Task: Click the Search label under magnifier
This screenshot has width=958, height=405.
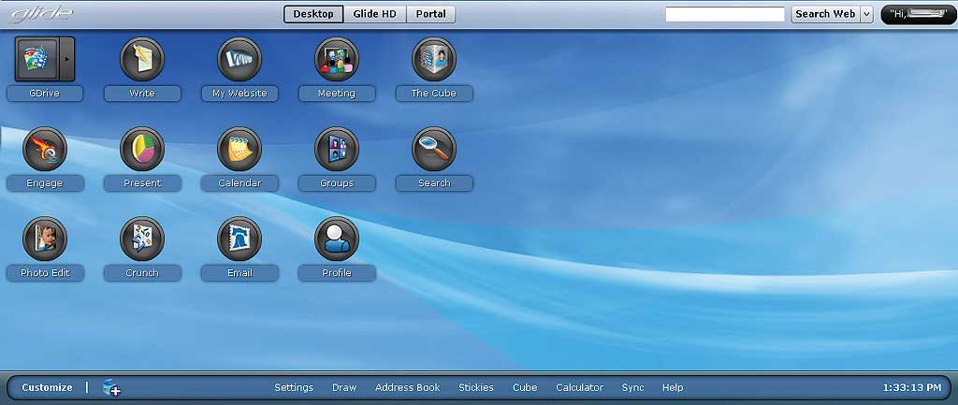Action: 434,183
